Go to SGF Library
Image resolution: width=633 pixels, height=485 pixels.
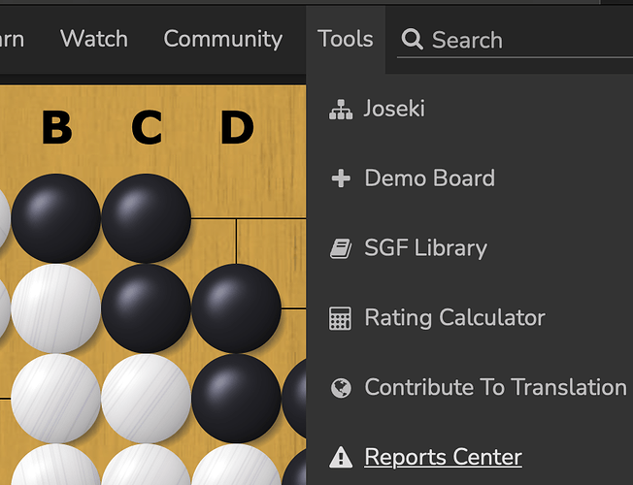click(x=425, y=248)
